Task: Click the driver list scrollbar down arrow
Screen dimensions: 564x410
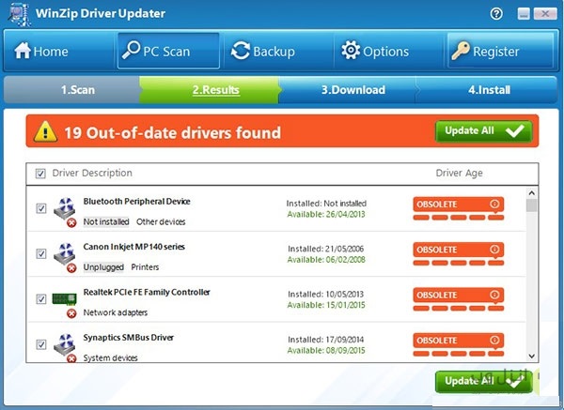Action: tap(532, 356)
